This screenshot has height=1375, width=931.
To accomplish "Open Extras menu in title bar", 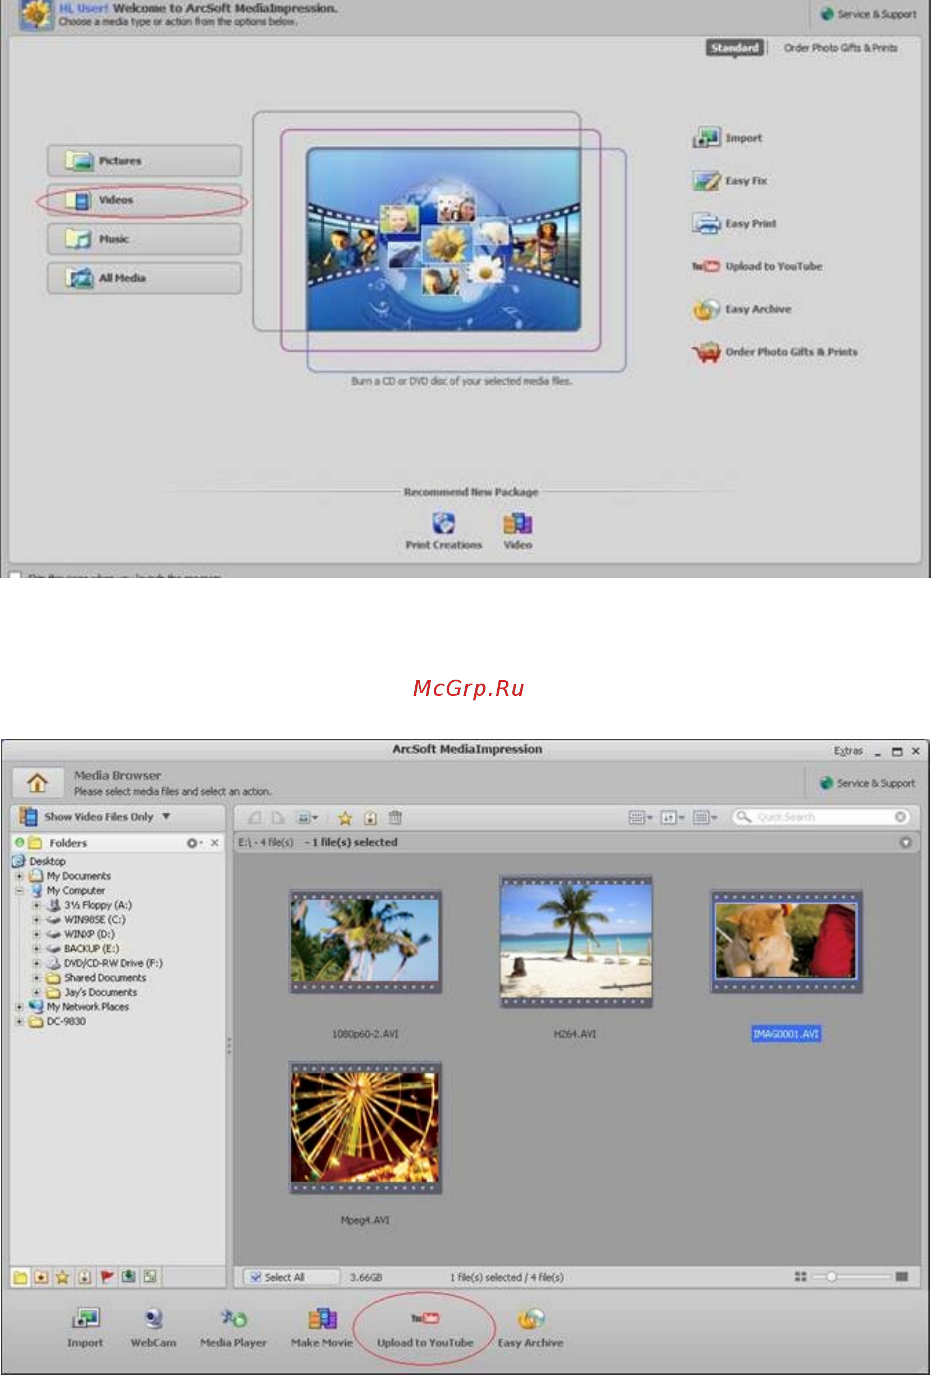I will pyautogui.click(x=848, y=751).
